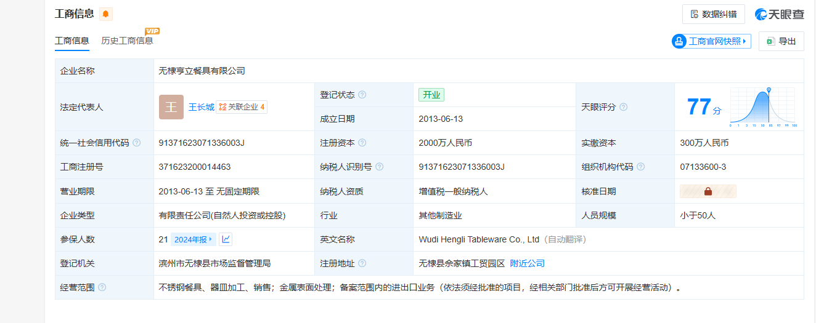Click the legal representative avatar 王
The image size is (816, 323).
click(171, 107)
